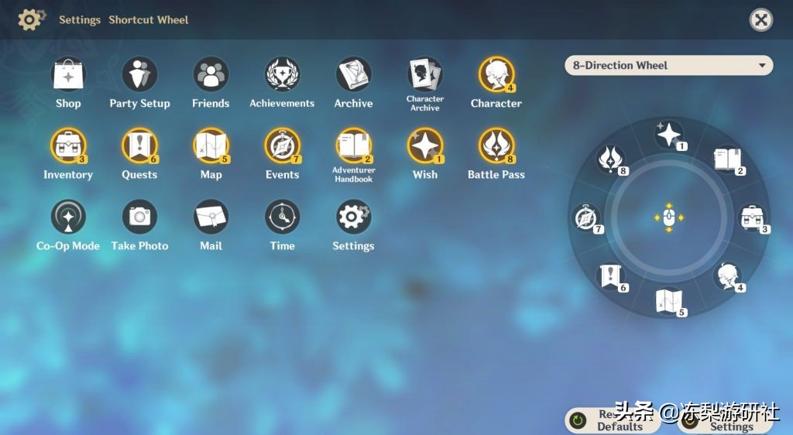Choose the Mail envelope icon
The height and width of the screenshot is (435, 793).
point(211,217)
